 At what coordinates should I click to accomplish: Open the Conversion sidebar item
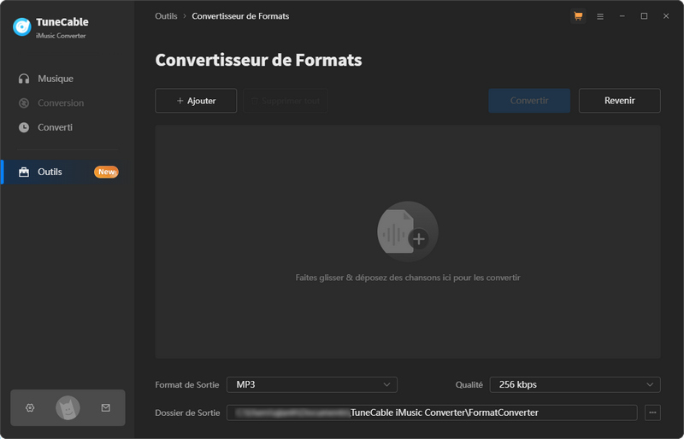[61, 103]
